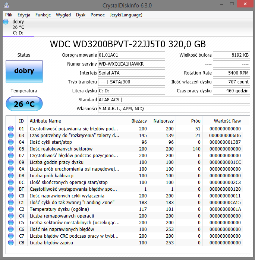Click the power-on count field 707 count
The height and width of the screenshot is (260, 255).
pyautogui.click(x=232, y=82)
